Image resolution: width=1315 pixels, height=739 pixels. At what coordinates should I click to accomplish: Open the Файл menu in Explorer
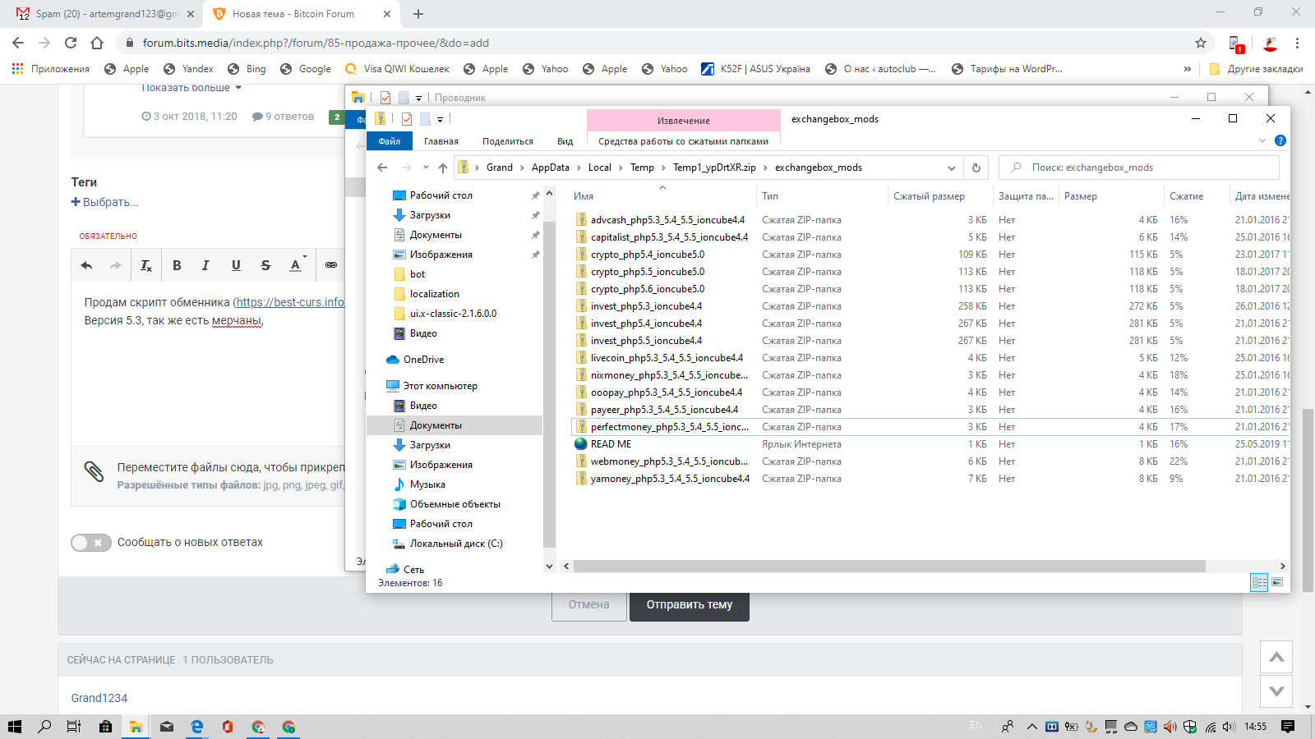390,141
